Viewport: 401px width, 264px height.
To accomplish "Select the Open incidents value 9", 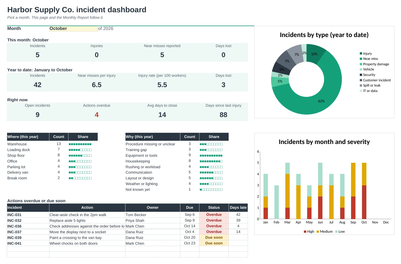I will coord(38,115).
